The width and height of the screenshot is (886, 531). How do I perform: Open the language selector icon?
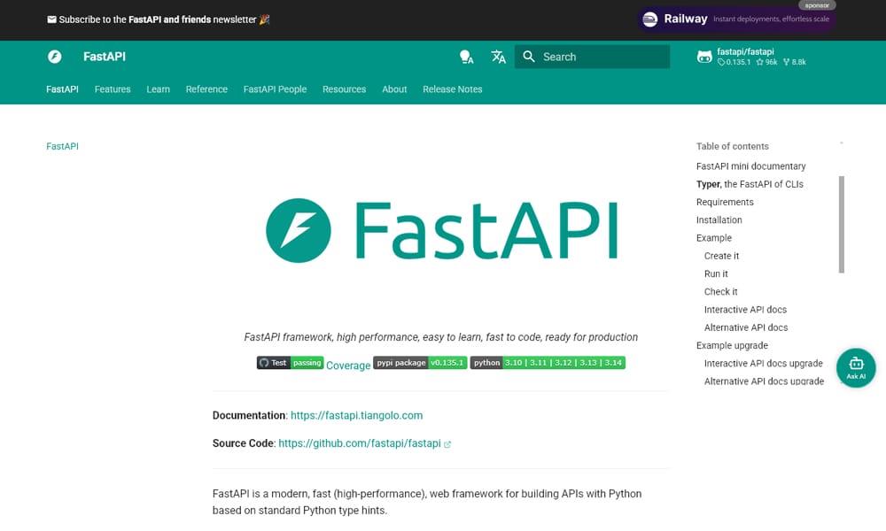tap(498, 57)
